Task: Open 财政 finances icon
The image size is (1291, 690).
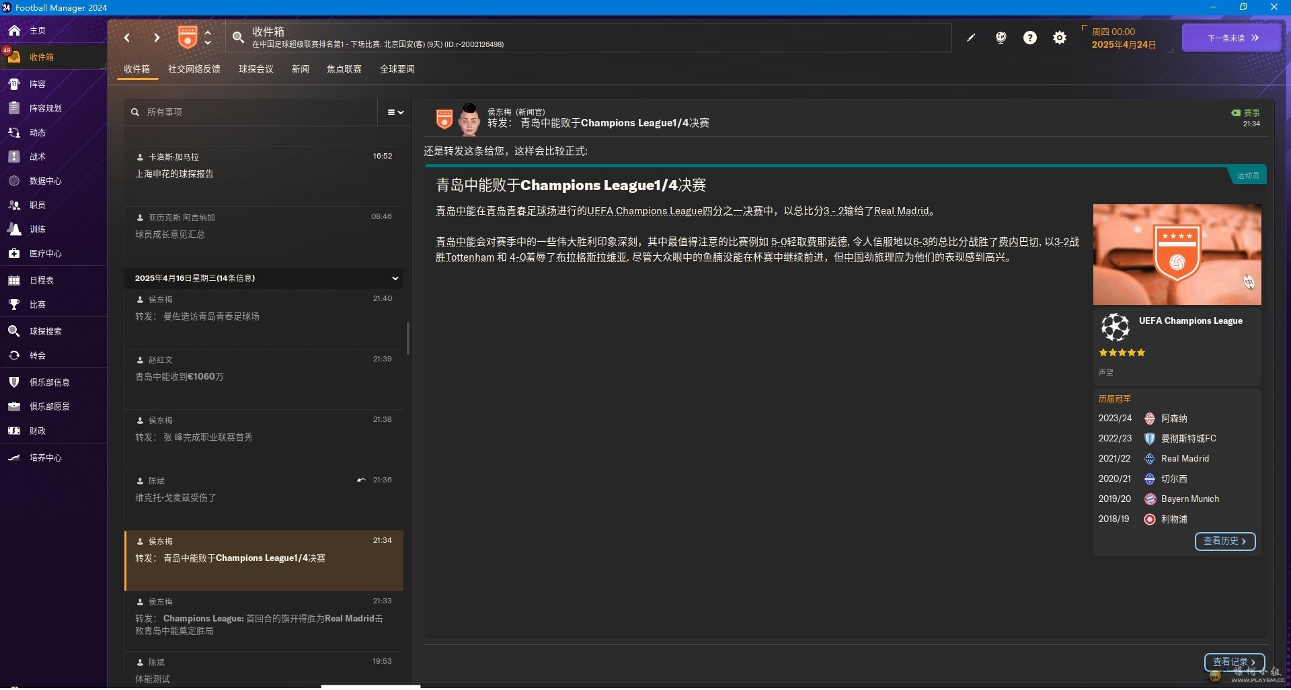Action: tap(14, 431)
